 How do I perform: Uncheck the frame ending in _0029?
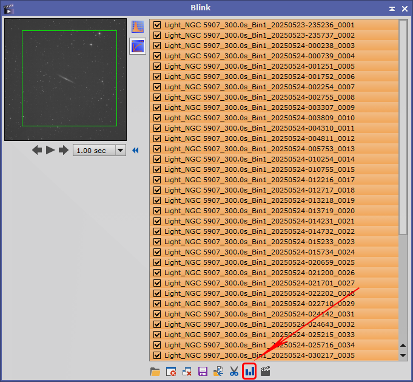point(157,304)
